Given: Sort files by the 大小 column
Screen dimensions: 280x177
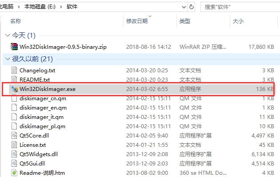Looking at the screenshot, I should (x=238, y=21).
